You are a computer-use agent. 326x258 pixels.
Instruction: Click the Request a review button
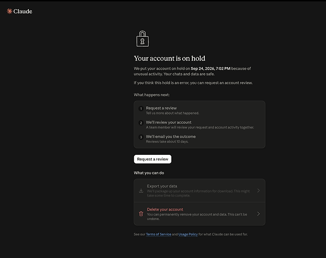(153, 159)
